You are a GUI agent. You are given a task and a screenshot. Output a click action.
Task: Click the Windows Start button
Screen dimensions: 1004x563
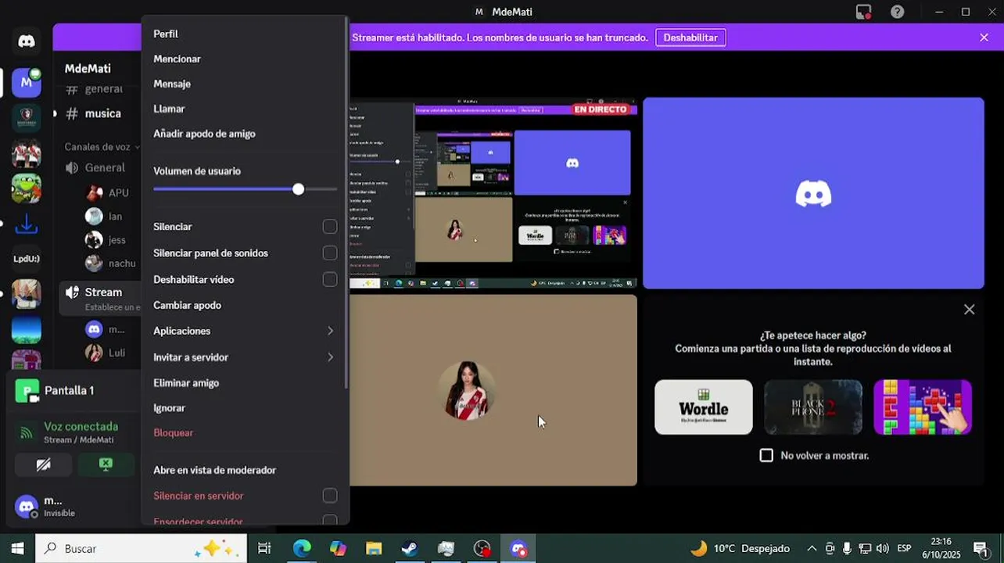17,549
